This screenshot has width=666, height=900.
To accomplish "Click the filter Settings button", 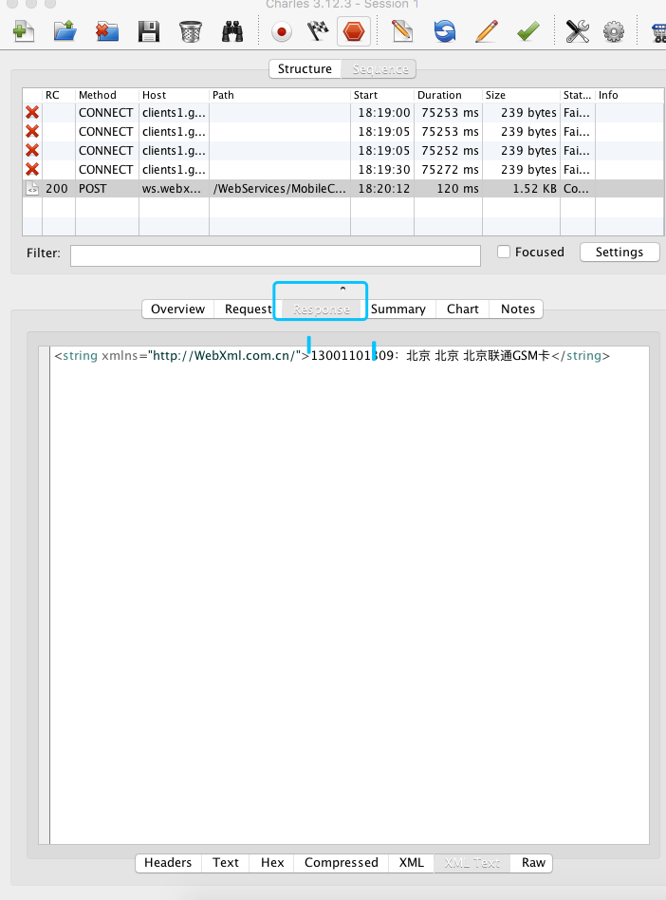I will point(620,252).
